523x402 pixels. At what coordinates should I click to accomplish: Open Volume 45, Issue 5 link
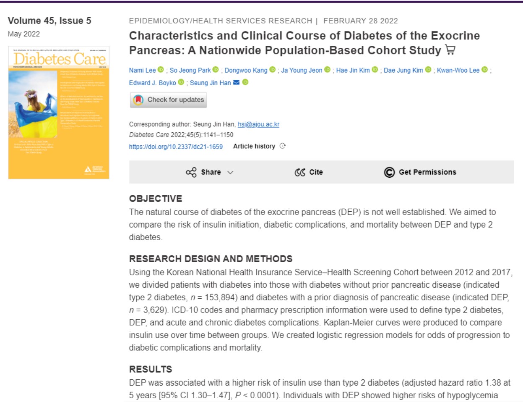[49, 21]
